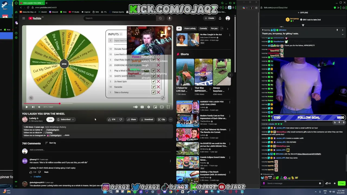Image resolution: width=347 pixels, height=195 pixels.
Task: Open options for He Was Caught in the Act
Action: [230, 35]
